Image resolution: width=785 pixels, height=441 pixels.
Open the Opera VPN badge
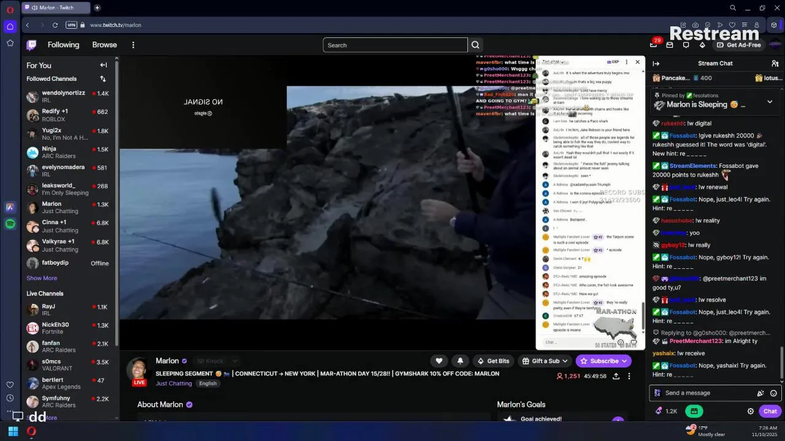[x=72, y=25]
